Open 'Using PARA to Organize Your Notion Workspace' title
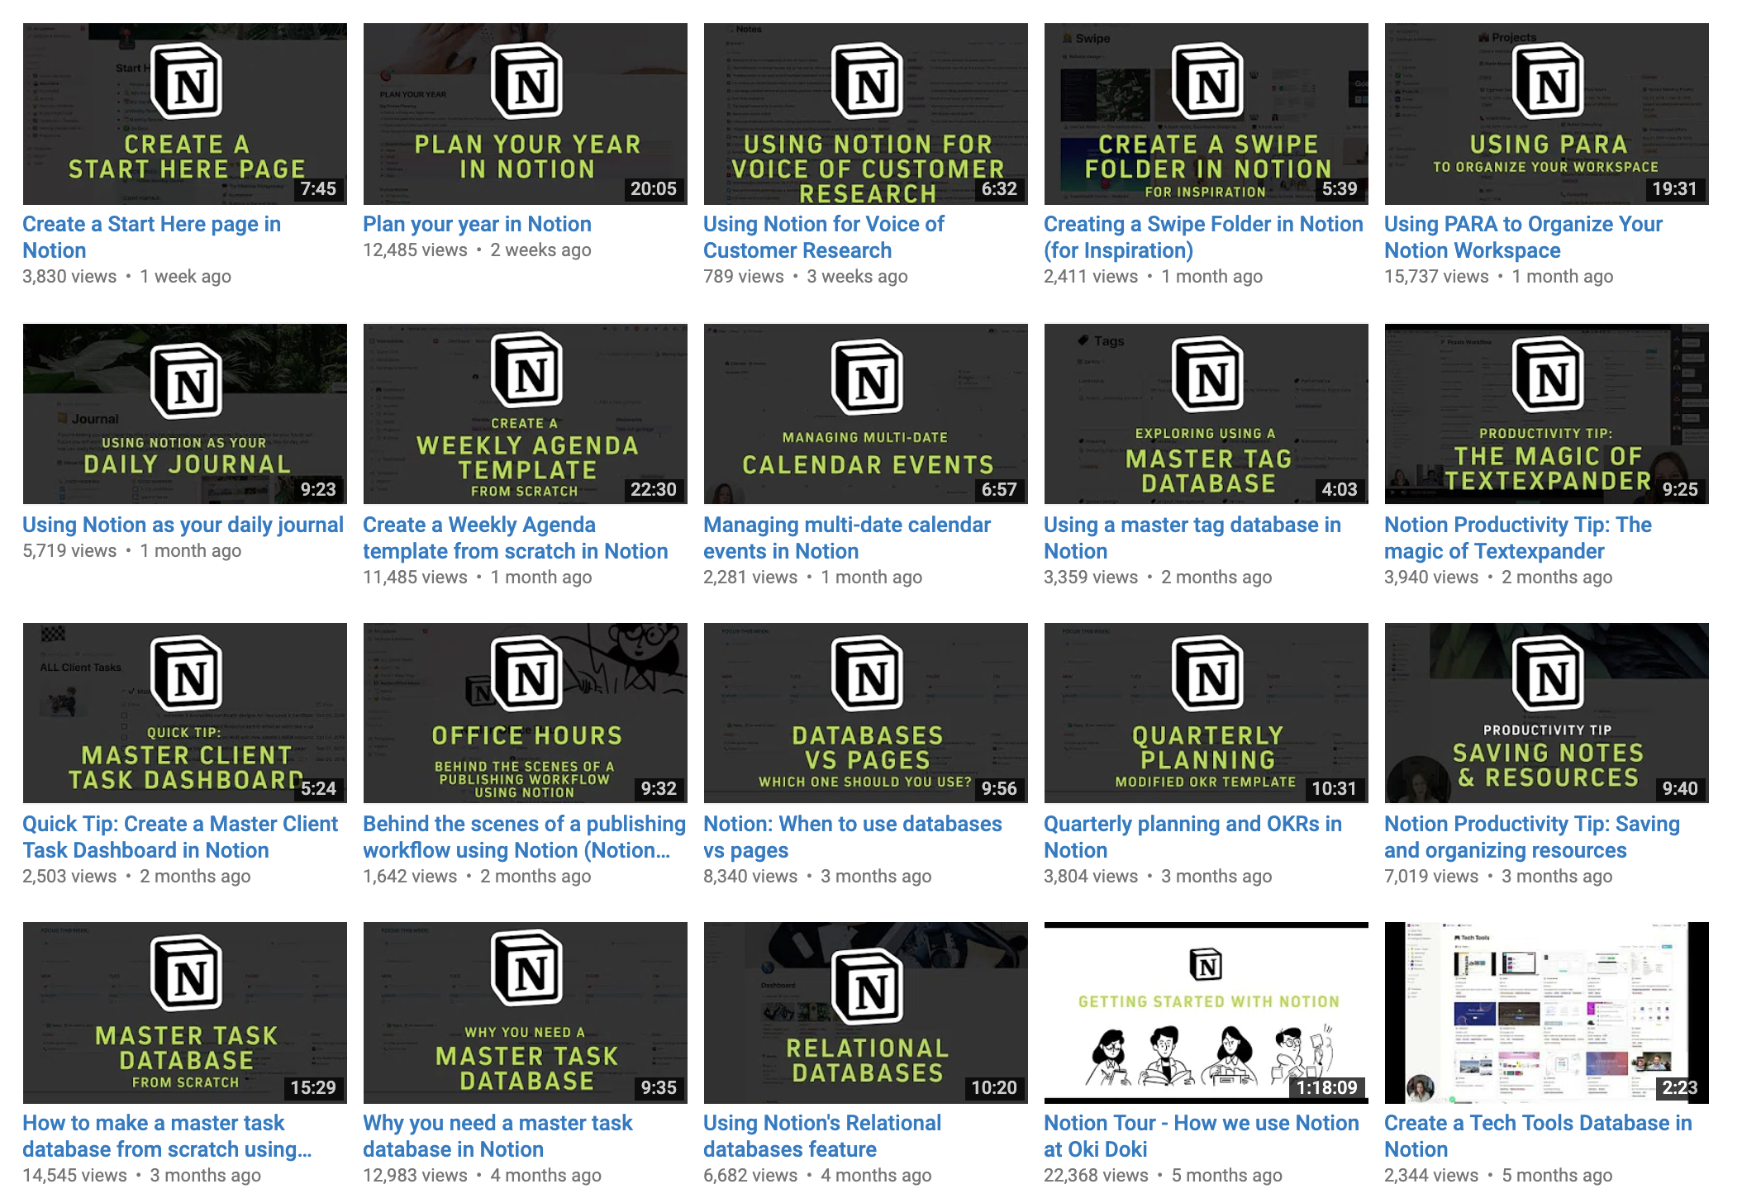The height and width of the screenshot is (1203, 1742). (1523, 237)
